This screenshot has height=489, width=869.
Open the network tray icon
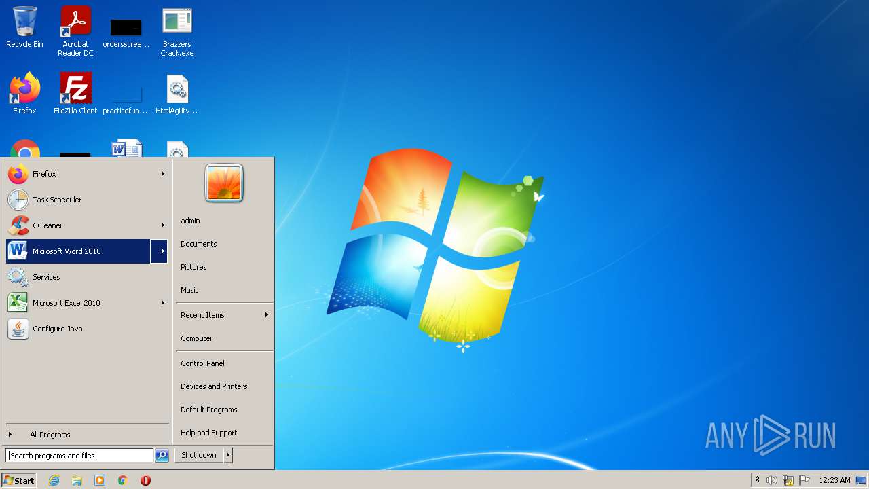click(x=788, y=480)
